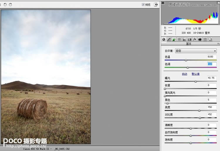Open the Detail sharpening panel icon
The image size is (220, 151).
point(174,39)
